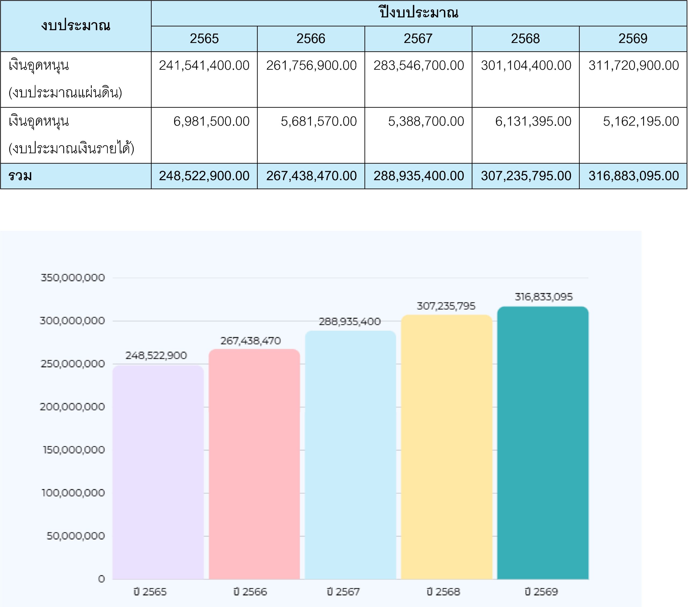This screenshot has width=688, height=607.
Task: Select the งบประมาณ header cell
Action: pyautogui.click(x=76, y=26)
